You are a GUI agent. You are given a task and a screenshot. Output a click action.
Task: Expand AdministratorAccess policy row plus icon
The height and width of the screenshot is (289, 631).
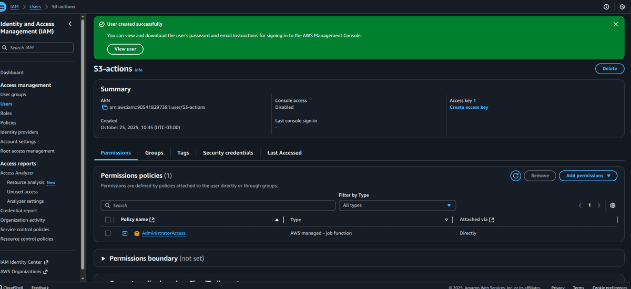point(125,233)
